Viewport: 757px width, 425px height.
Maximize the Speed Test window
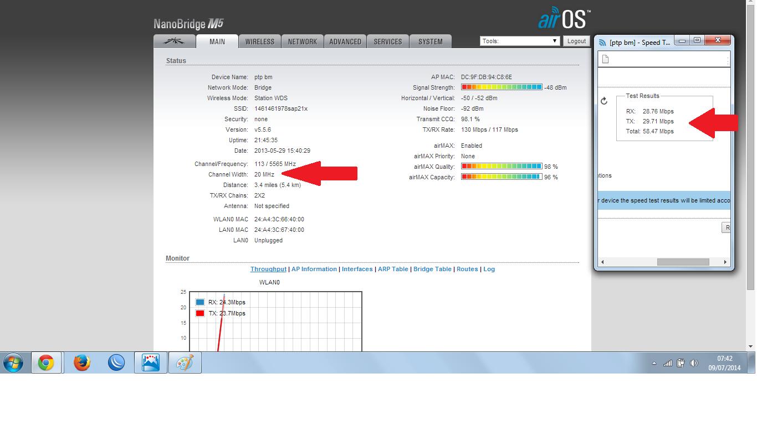[697, 40]
